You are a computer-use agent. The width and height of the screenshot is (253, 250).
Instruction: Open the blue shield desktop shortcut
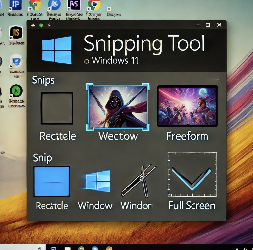coord(16,62)
